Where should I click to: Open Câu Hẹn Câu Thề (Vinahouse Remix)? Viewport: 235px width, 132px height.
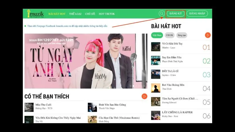coord(119,118)
